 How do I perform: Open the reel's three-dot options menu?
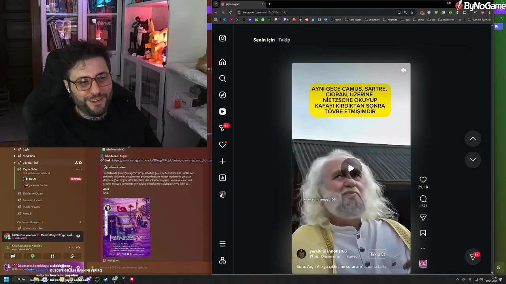tap(423, 248)
